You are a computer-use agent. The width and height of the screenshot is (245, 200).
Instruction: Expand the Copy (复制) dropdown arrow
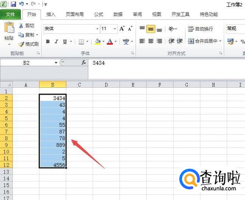[x=37, y=35]
